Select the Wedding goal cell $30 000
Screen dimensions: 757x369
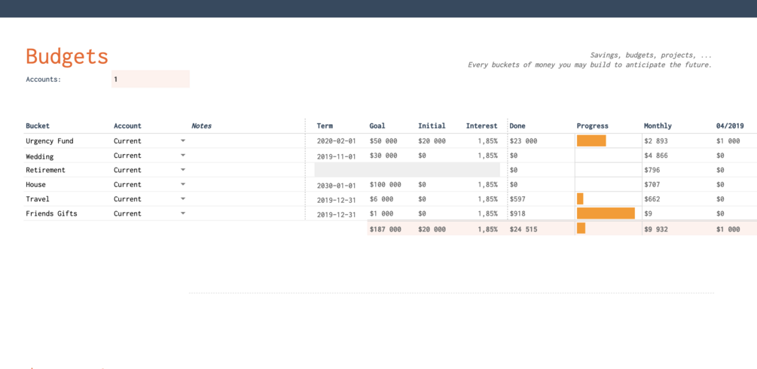383,156
